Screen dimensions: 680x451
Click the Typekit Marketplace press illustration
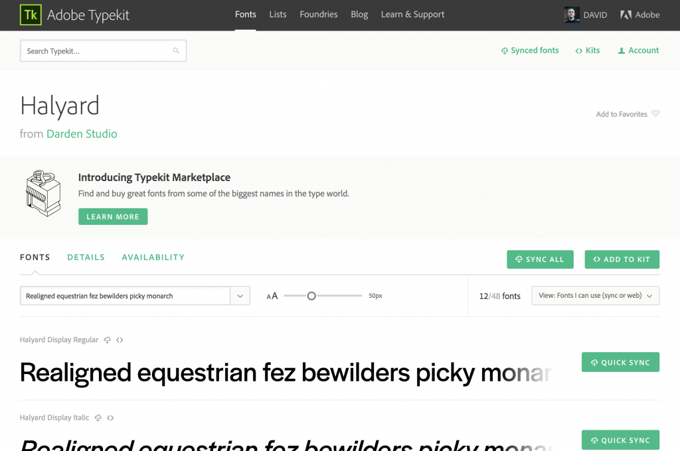42,193
